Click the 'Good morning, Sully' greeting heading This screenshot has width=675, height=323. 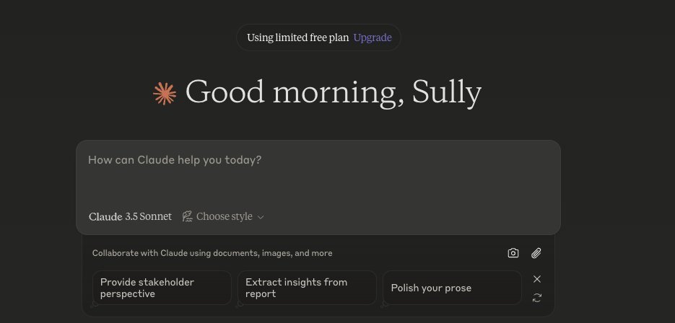[333, 93]
